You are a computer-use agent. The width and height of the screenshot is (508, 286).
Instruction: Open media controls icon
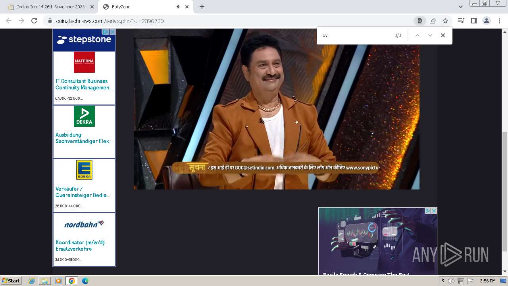pyautogui.click(x=461, y=21)
